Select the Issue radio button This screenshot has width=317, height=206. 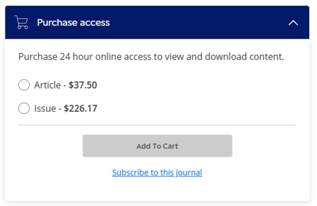click(x=24, y=108)
